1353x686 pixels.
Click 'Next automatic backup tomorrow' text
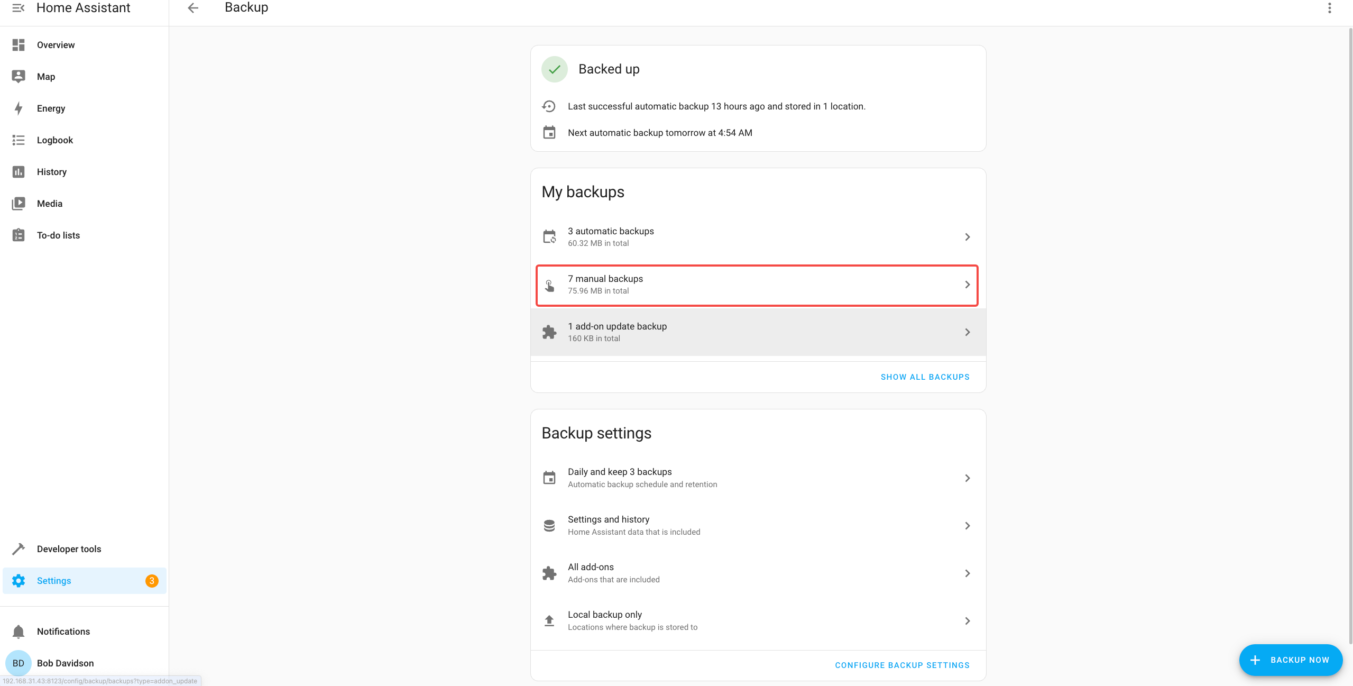pyautogui.click(x=660, y=133)
